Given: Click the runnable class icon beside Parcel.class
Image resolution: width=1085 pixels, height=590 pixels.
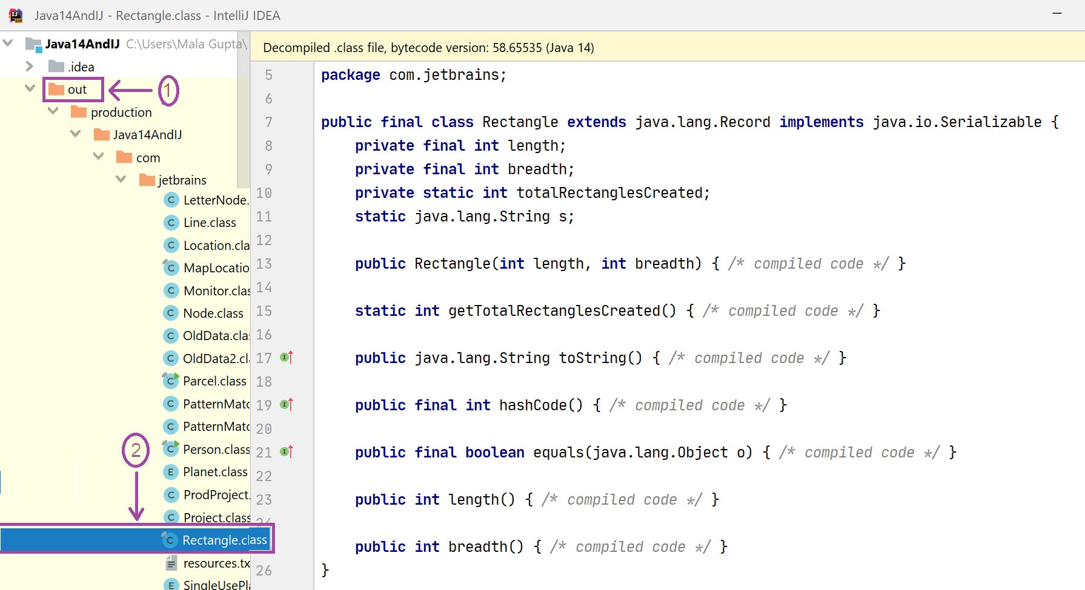Looking at the screenshot, I should [x=171, y=381].
